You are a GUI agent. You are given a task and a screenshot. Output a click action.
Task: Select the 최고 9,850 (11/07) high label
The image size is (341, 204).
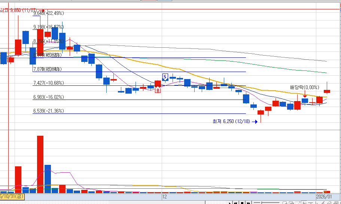(x=18, y=10)
